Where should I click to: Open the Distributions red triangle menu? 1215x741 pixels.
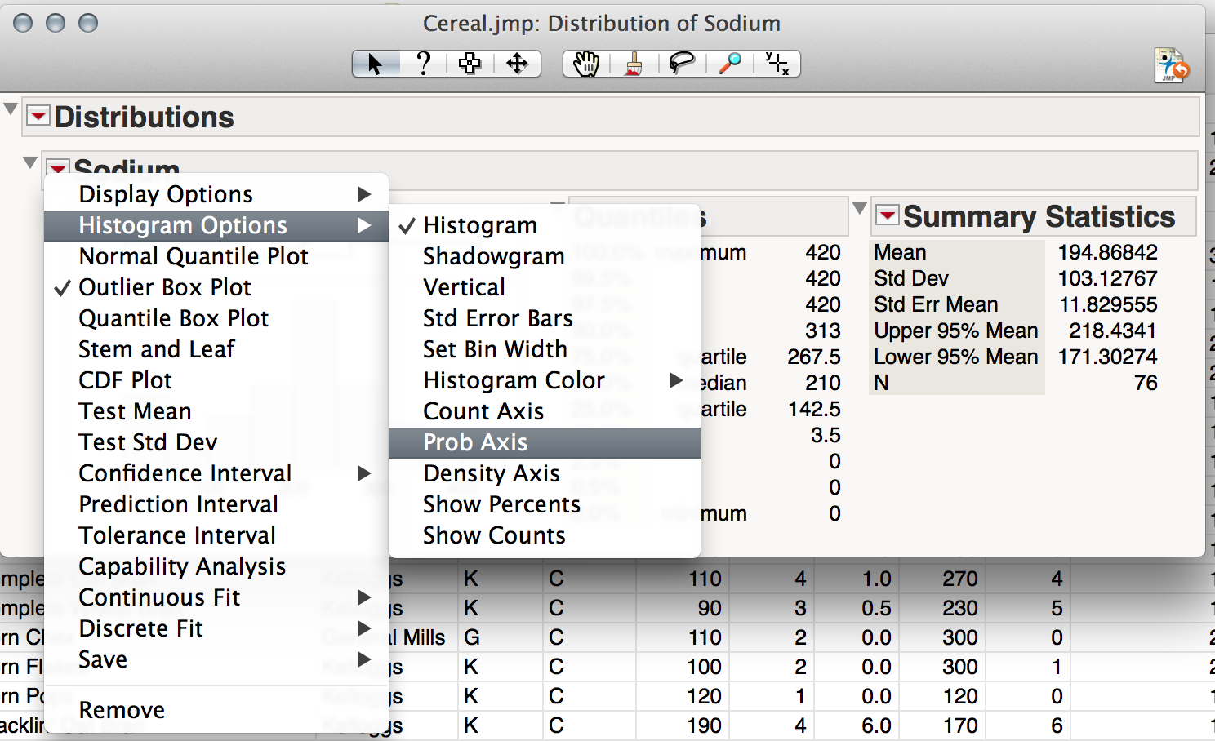[x=38, y=116]
